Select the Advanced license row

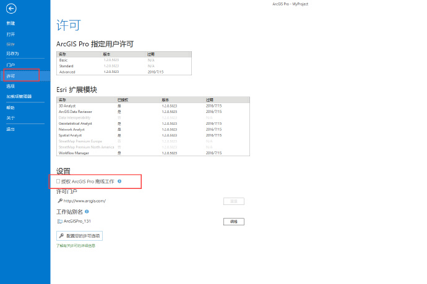(124, 72)
